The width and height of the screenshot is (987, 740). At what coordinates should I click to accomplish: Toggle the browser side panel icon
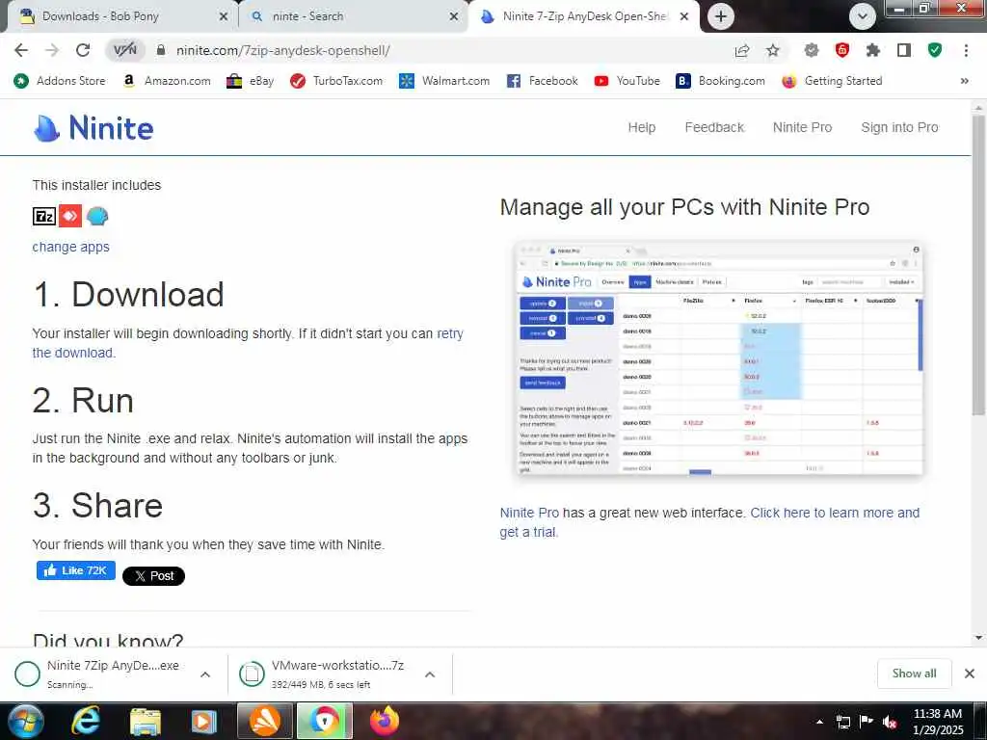(904, 50)
